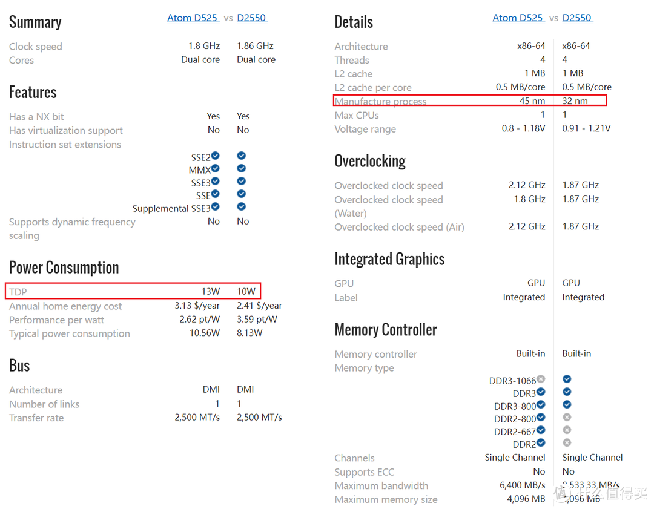
Task: Click the DDR2-800 cross icon for D2550
Action: pyautogui.click(x=567, y=417)
